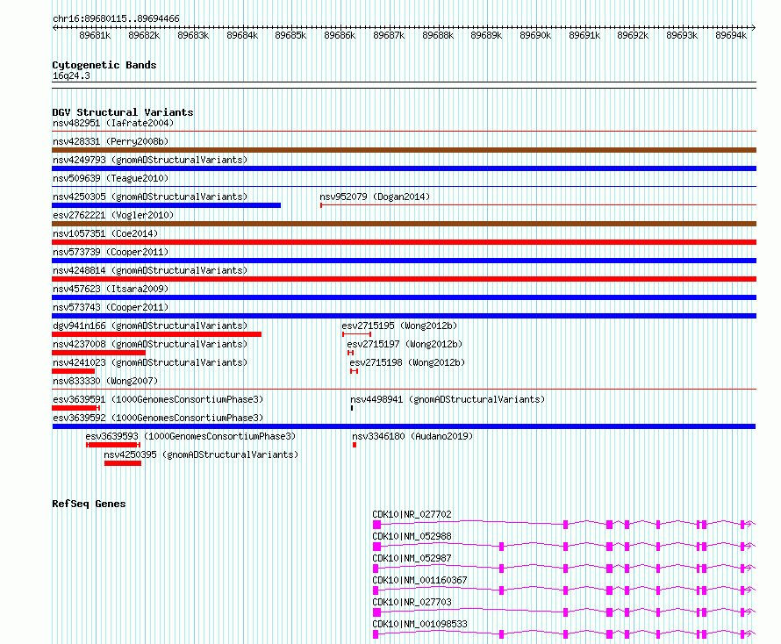
Task: Click esv3639593 1000Genomes Phase3 label
Action: tap(190, 436)
